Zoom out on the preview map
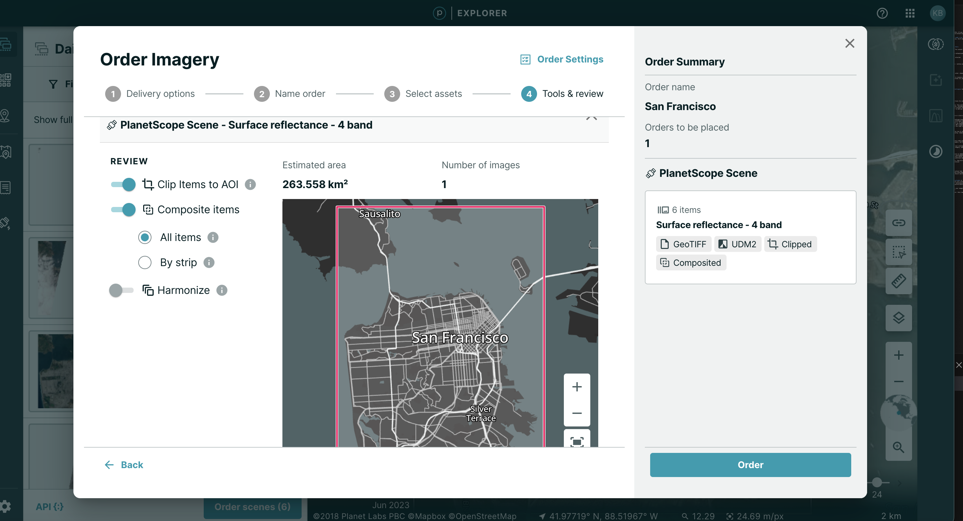 click(x=577, y=413)
